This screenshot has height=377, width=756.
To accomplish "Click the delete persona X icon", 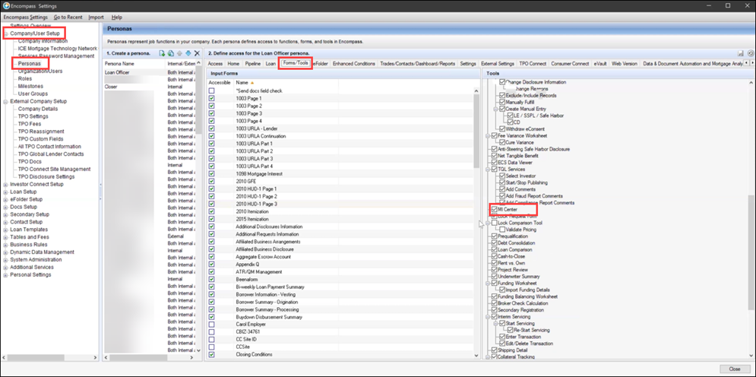I will [197, 53].
